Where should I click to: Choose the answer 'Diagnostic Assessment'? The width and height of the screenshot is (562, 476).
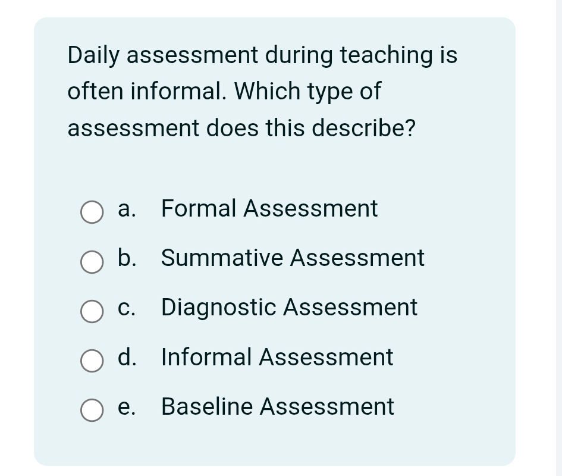[289, 308]
